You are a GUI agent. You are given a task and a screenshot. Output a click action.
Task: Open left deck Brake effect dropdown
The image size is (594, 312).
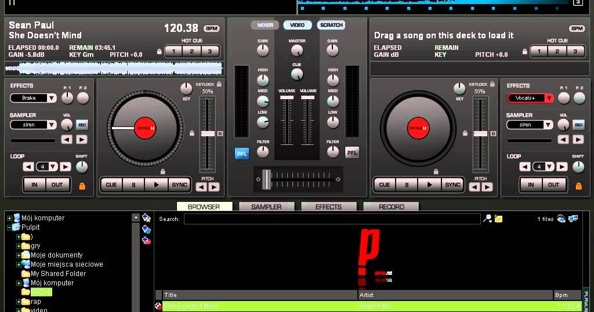(52, 98)
